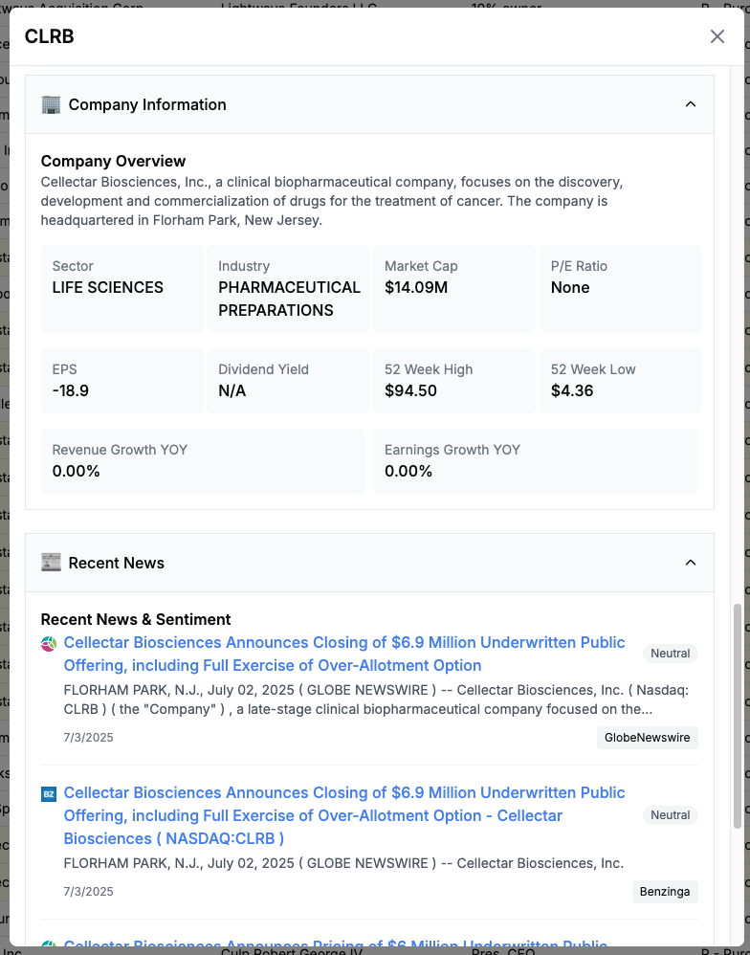
Task: Click the Earnings Growth YOY 0.00% value
Action: point(408,471)
